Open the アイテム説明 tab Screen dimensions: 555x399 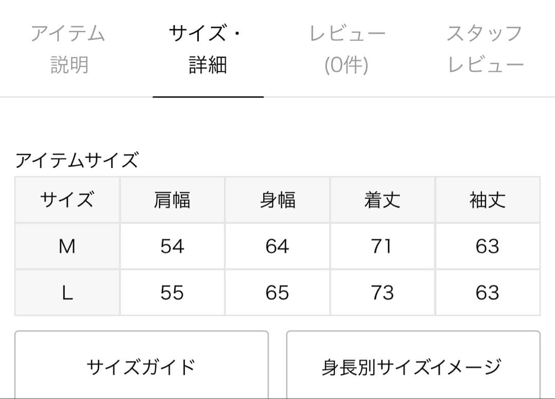(x=68, y=49)
